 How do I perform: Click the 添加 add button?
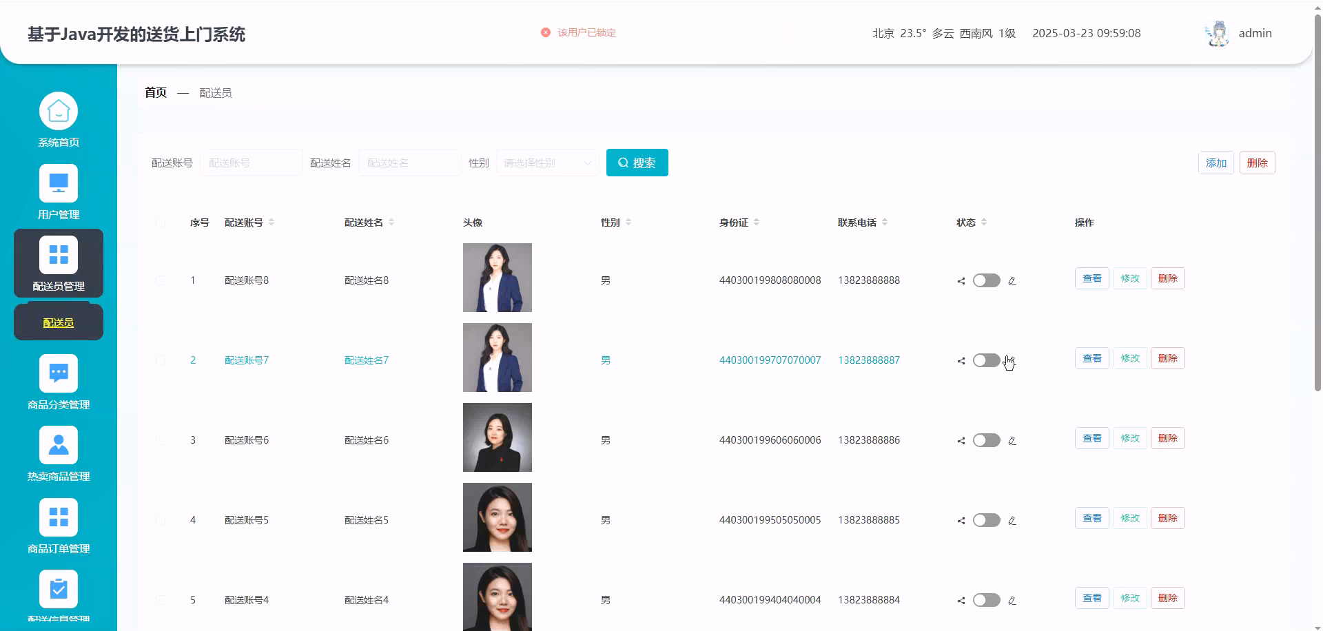point(1216,163)
